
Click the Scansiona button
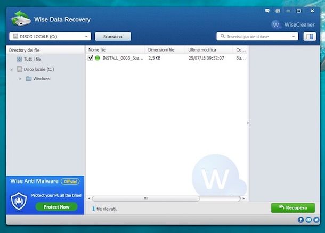pos(113,37)
